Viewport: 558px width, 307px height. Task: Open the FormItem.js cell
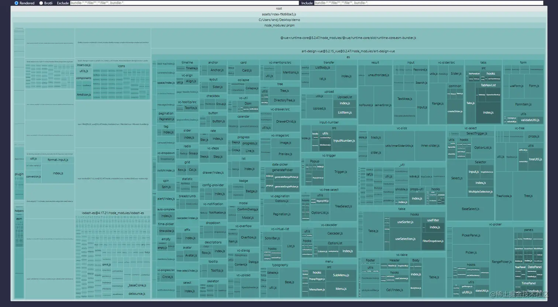523,104
